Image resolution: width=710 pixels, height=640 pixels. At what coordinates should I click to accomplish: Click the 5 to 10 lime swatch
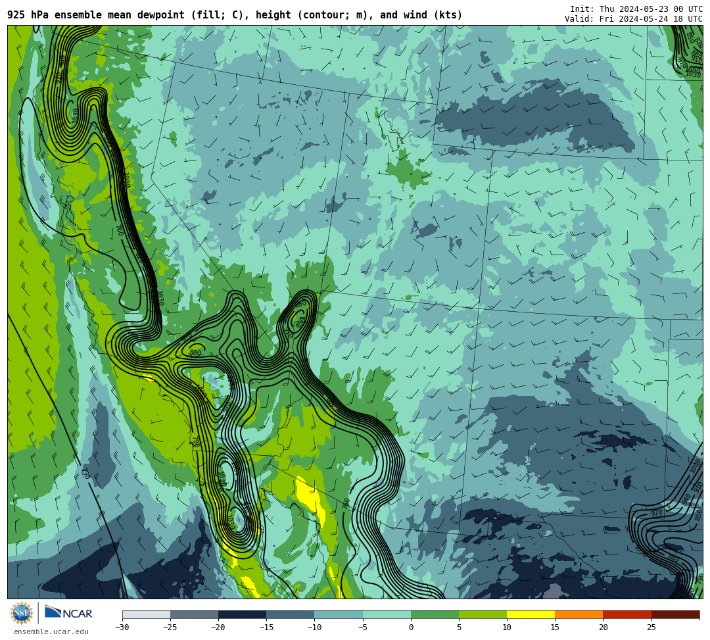point(483,614)
